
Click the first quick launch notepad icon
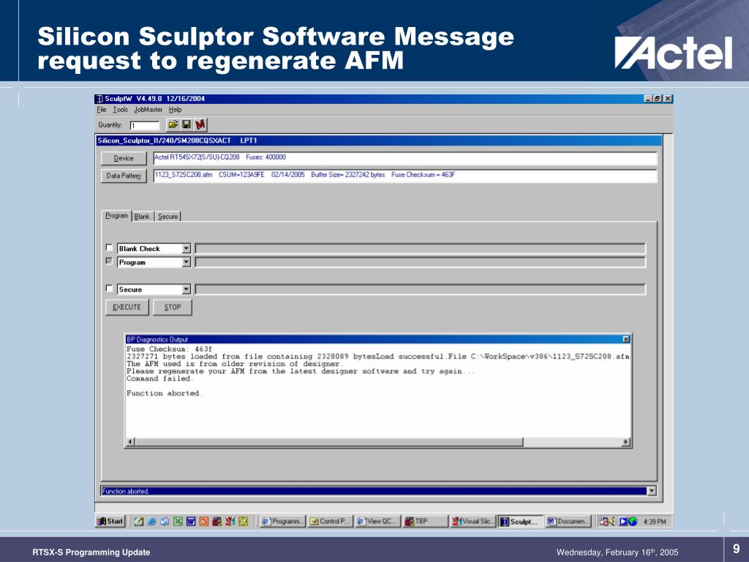coord(138,521)
